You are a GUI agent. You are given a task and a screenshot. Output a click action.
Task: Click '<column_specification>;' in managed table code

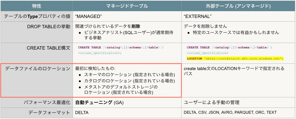pyautogui.click(x=100, y=53)
